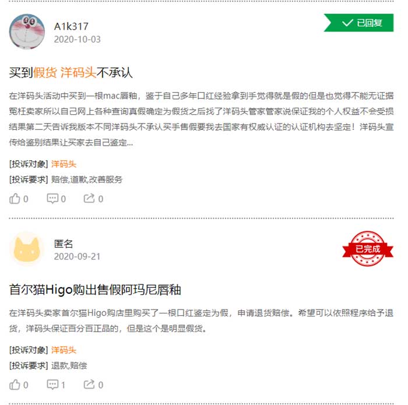Screen dimensions: 408x405
Task: Click 洋码头 complaint target in second post
Action: click(64, 350)
